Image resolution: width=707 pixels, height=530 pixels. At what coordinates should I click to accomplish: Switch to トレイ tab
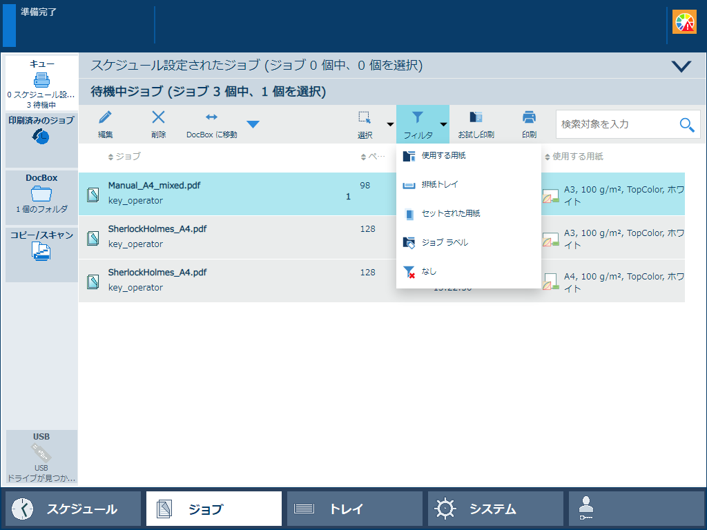355,509
